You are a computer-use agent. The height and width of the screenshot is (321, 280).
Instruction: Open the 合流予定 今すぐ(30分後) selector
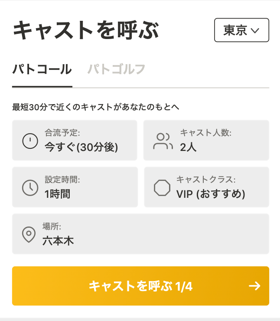[75, 141]
